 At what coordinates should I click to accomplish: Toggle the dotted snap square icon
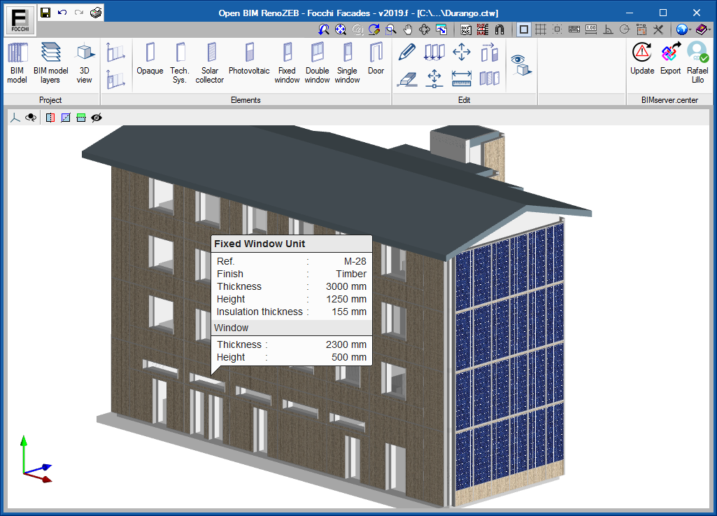558,30
